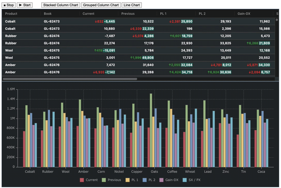Viewport: 281px width, 188px height.
Task: Select the Gain-DX legend label
Action: pyautogui.click(x=172, y=180)
